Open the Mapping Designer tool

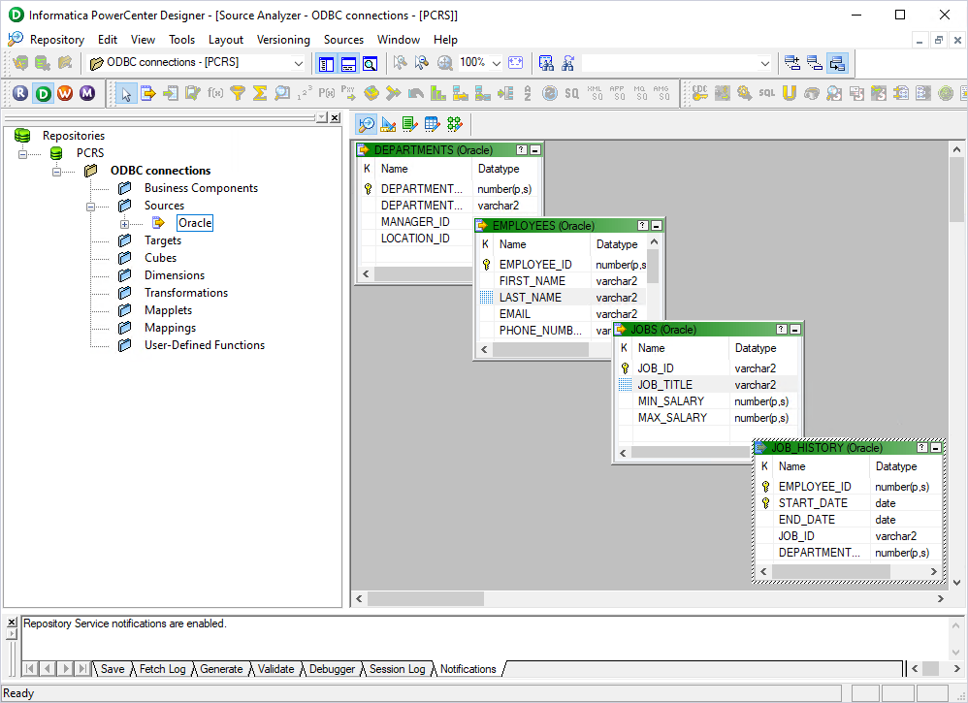click(454, 124)
